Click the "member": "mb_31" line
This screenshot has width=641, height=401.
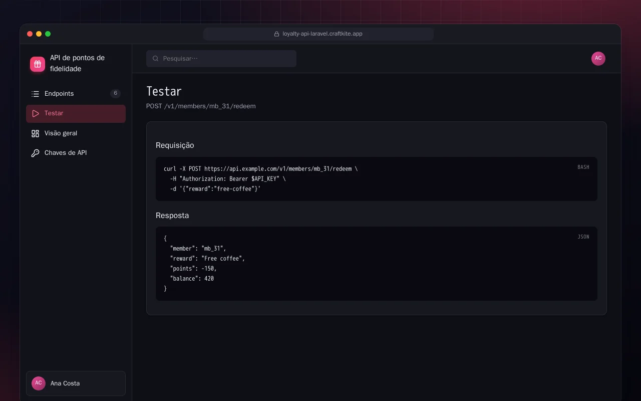coord(198,249)
